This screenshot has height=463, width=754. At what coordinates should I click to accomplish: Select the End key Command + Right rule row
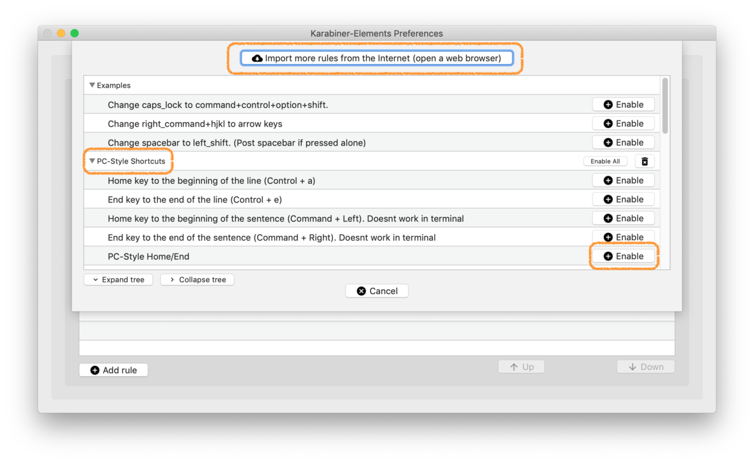click(x=372, y=237)
